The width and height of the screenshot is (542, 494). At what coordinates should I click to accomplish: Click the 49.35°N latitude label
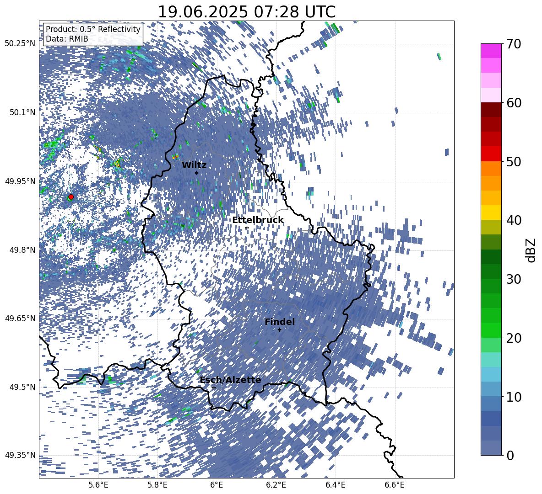tap(20, 455)
